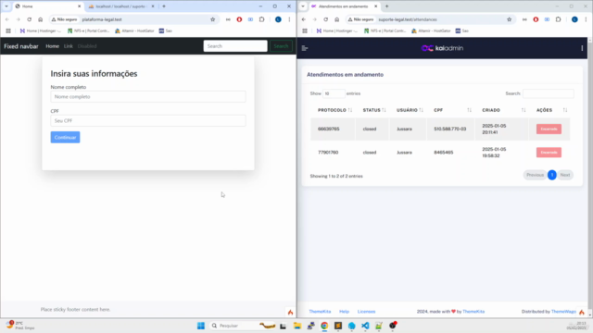Click the blue Continuar button
The width and height of the screenshot is (593, 333).
pos(65,137)
